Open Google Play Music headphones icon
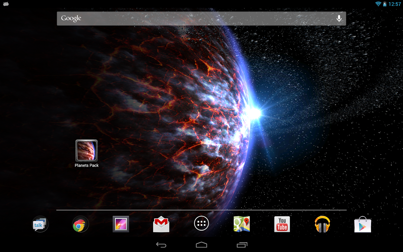403x252 pixels. point(322,224)
